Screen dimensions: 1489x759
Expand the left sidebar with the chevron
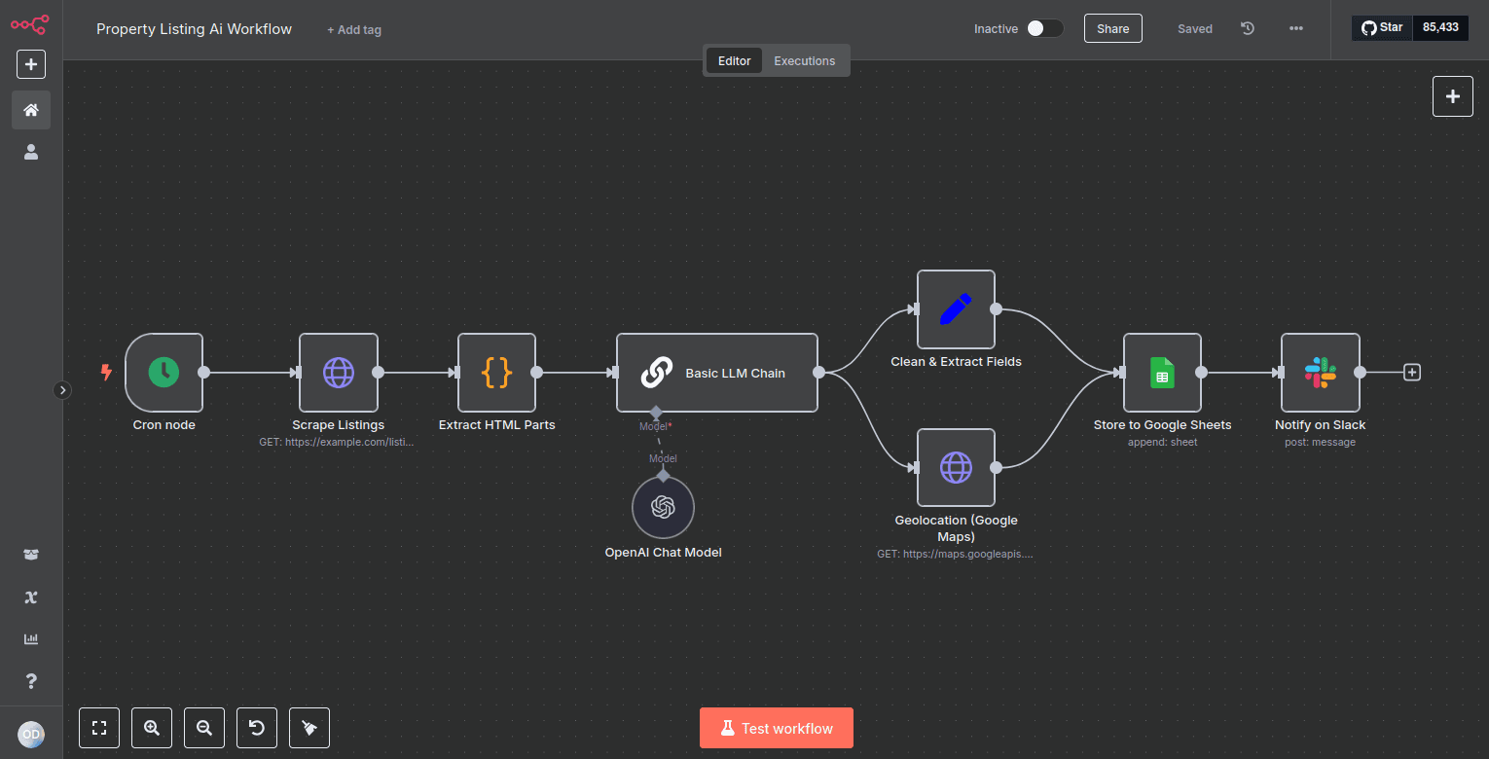coord(62,390)
